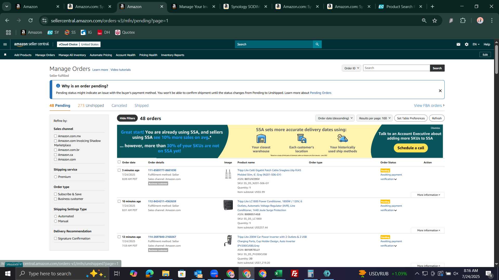Image resolution: width=499 pixels, height=280 pixels.
Task: Select the Manual shipping settings radio
Action: pos(55,221)
